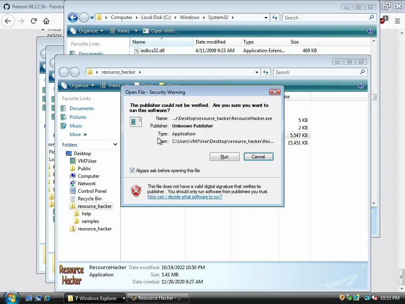This screenshot has height=304, width=405.
Task: Open recent pages dropdown in System32 window
Action: click(x=92, y=17)
